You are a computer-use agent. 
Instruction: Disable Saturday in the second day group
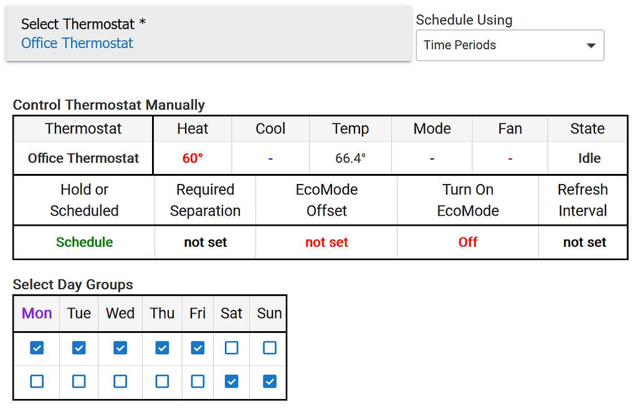231,381
